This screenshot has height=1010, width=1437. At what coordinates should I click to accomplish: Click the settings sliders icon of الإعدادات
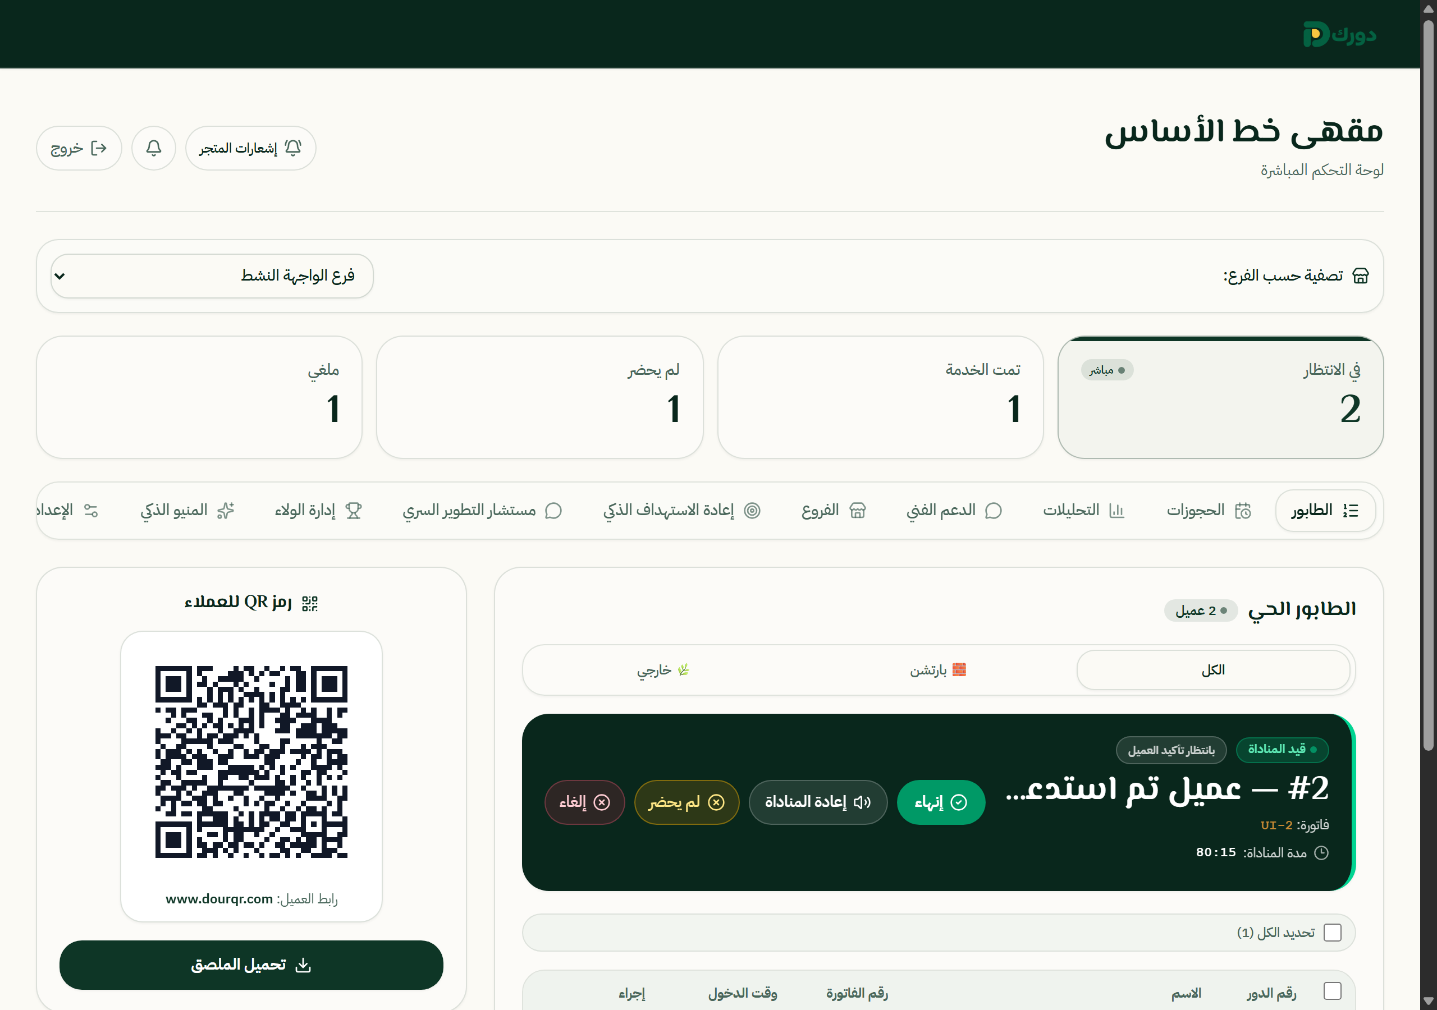tap(91, 511)
